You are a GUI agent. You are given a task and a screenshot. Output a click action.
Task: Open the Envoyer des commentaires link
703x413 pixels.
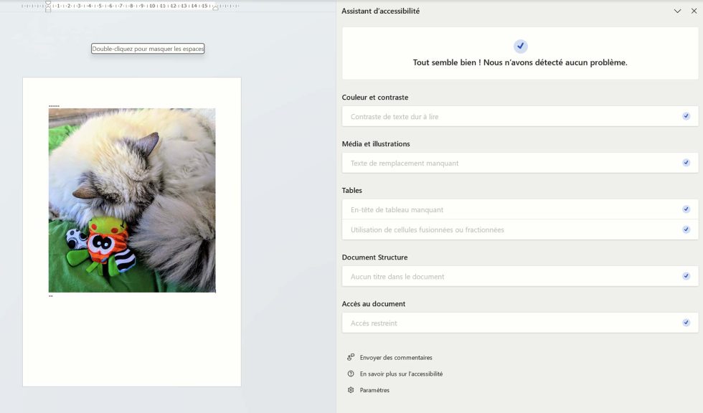(x=395, y=357)
